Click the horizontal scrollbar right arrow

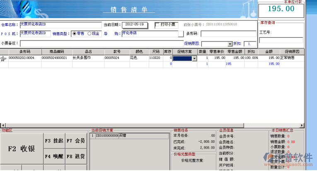click(301, 125)
